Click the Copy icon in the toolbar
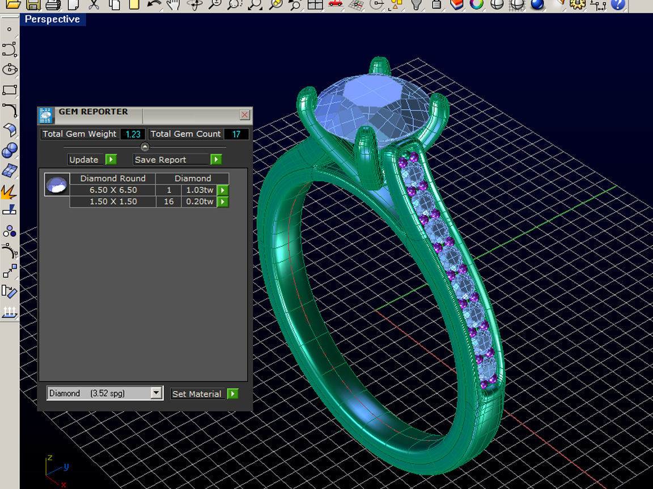This screenshot has height=489, width=653. click(x=114, y=4)
